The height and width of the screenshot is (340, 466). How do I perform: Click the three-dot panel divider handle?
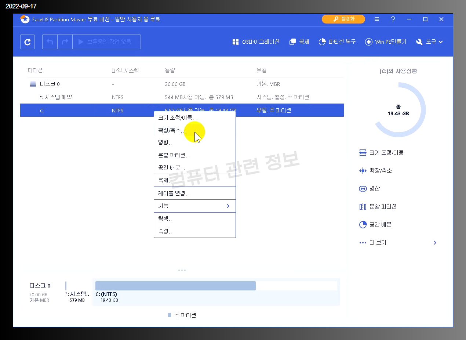point(182,270)
